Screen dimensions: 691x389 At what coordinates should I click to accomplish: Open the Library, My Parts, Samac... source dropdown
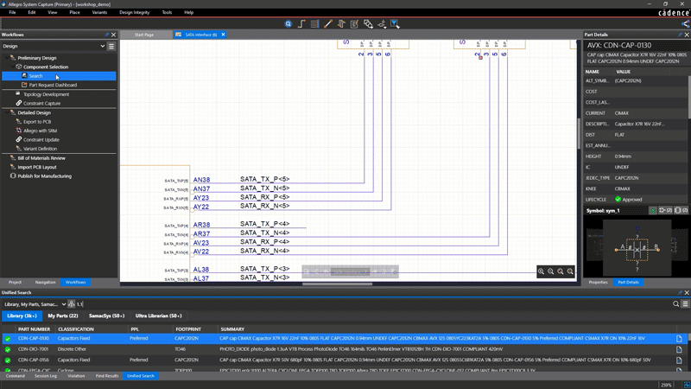click(35, 304)
